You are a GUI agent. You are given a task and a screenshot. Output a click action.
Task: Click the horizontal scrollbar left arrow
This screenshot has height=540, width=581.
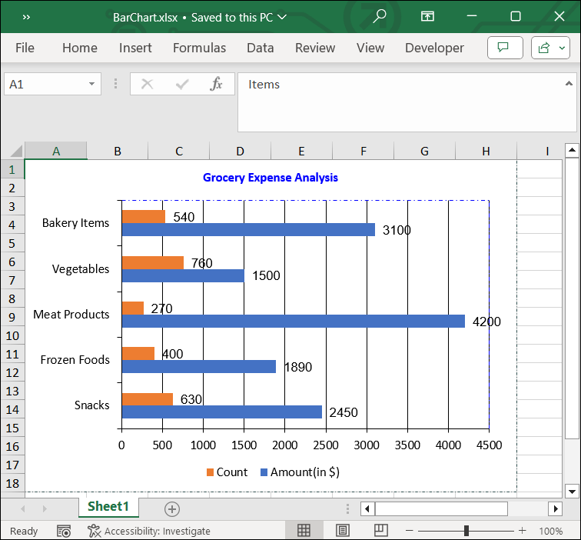click(367, 508)
